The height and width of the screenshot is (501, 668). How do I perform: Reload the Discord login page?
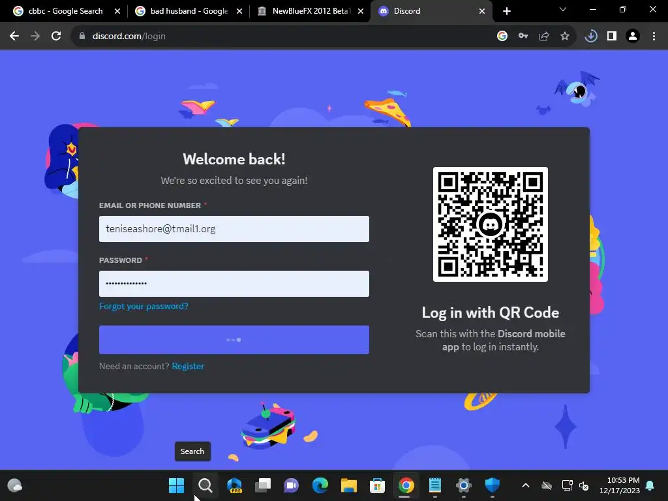point(56,37)
